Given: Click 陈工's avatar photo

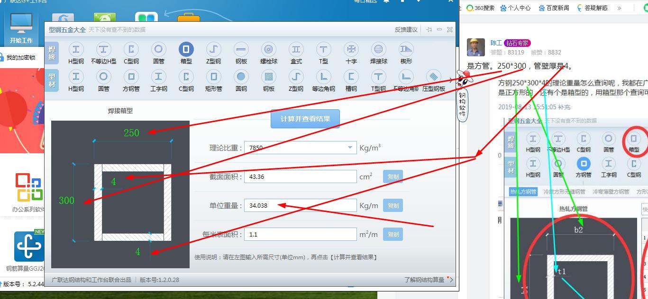Looking at the screenshot, I should coord(476,47).
